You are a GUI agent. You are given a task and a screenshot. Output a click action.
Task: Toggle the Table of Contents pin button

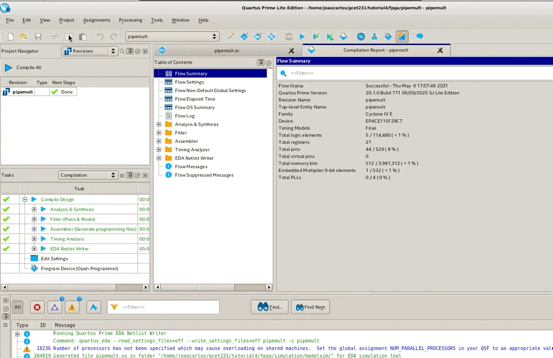click(x=260, y=62)
